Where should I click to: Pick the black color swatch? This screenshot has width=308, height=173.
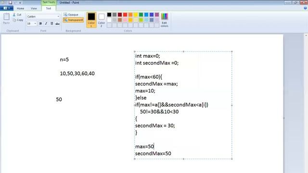(109, 14)
